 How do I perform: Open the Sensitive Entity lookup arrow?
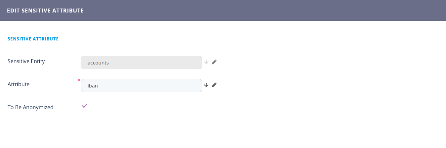pyautogui.click(x=206, y=62)
